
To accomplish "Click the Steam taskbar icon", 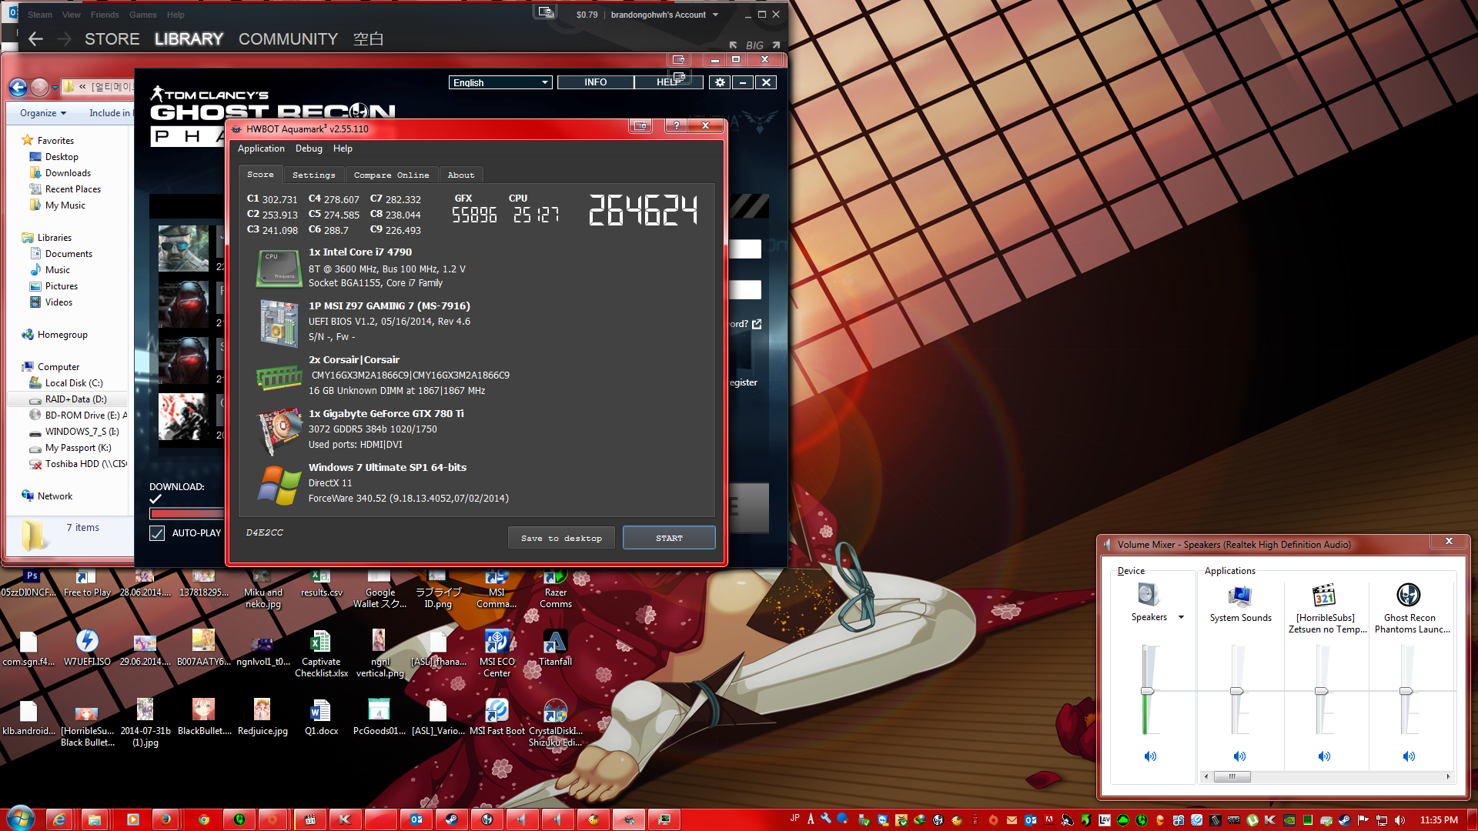I will tap(451, 819).
